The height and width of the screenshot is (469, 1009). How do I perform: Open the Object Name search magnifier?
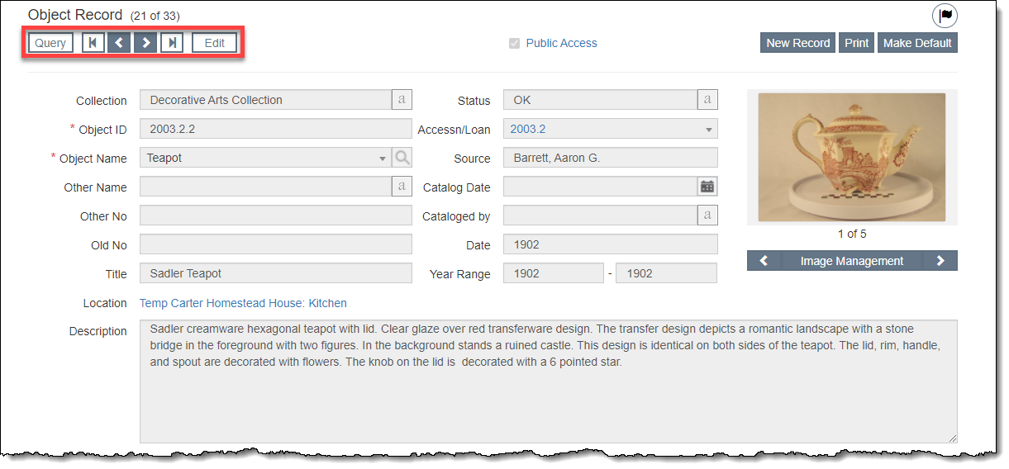click(x=402, y=158)
